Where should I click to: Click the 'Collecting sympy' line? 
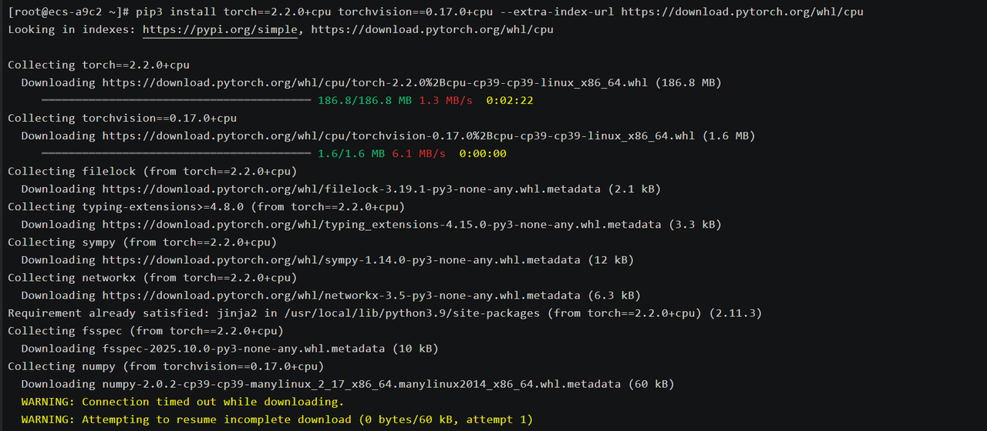pos(143,242)
